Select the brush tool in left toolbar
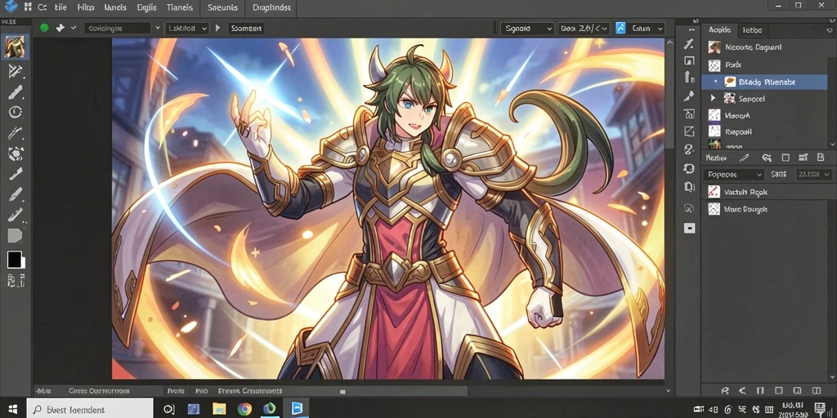Screen dimensions: 837x418 point(15,91)
